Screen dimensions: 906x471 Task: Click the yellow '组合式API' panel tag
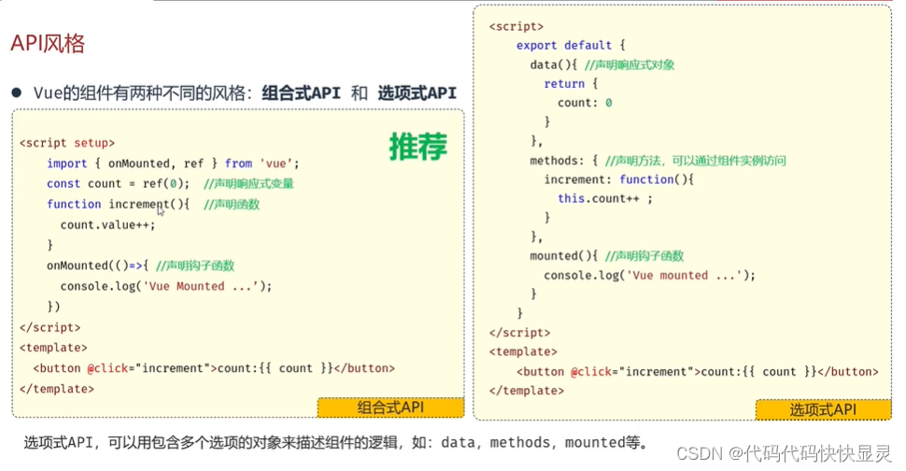click(x=390, y=407)
